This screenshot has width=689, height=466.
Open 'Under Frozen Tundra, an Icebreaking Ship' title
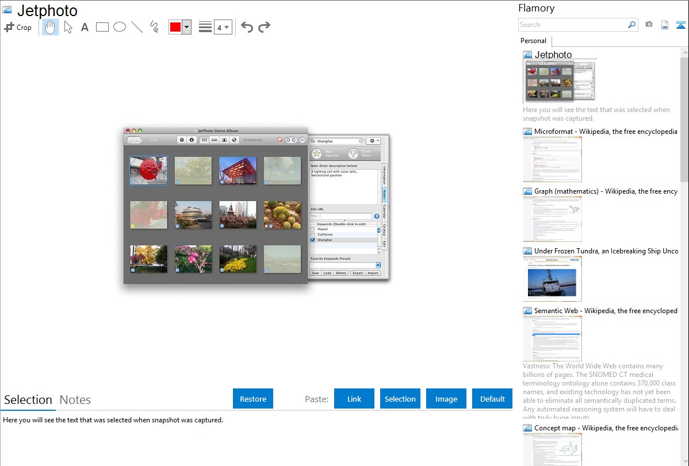(606, 251)
